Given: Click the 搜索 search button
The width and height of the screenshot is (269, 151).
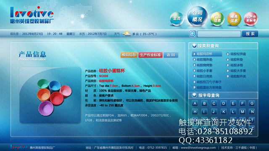Looking at the screenshot, I should 250,34.
